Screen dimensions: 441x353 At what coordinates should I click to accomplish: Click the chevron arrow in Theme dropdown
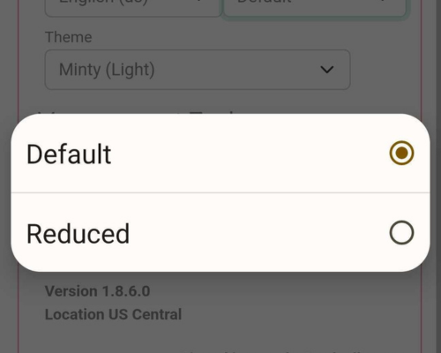pos(327,70)
